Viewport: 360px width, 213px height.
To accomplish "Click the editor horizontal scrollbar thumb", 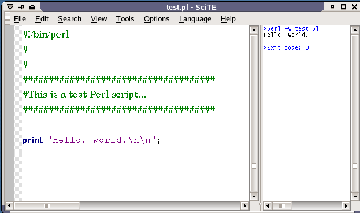I will pos(47,205).
